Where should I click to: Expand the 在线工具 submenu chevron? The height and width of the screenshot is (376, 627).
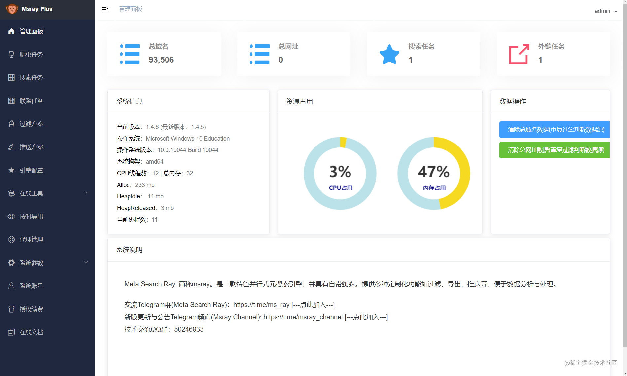coord(86,193)
